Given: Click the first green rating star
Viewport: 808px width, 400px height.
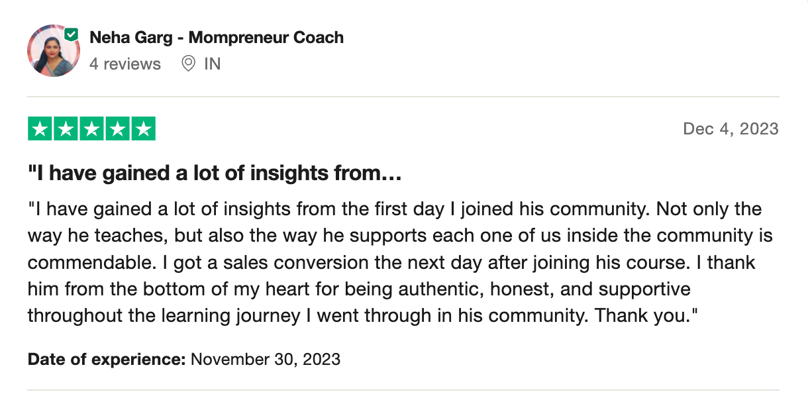Looking at the screenshot, I should click(40, 128).
